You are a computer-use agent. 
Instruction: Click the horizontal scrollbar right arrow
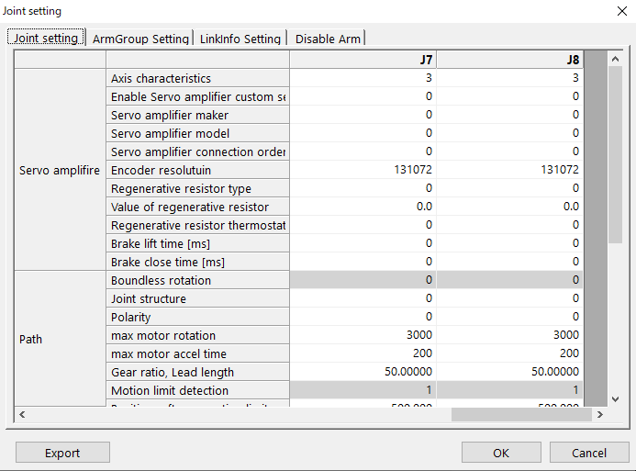pos(599,415)
